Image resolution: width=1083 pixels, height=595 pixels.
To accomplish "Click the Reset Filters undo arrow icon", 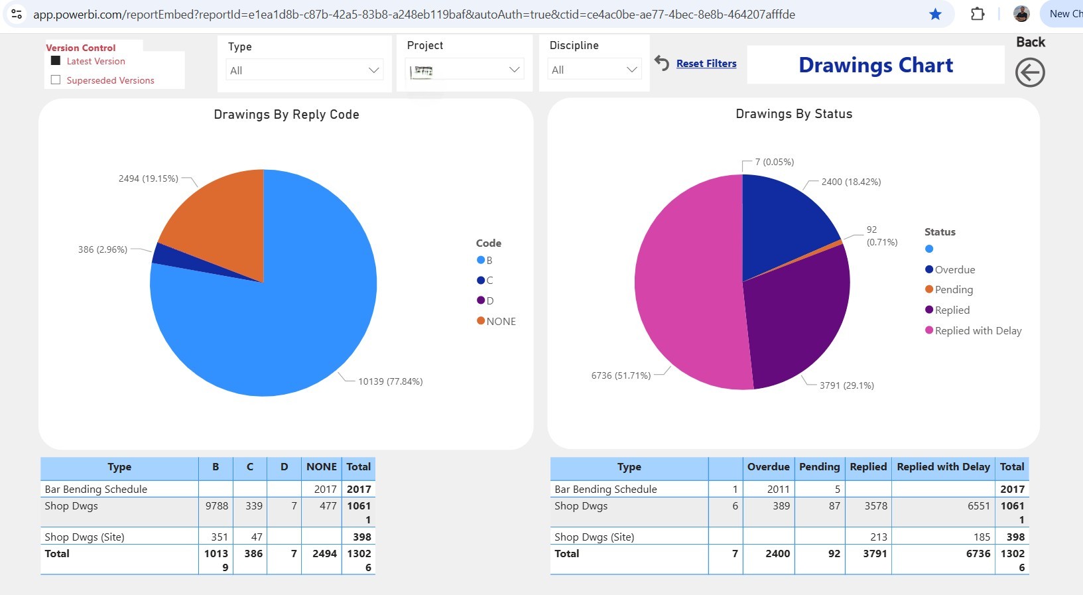I will coord(661,63).
